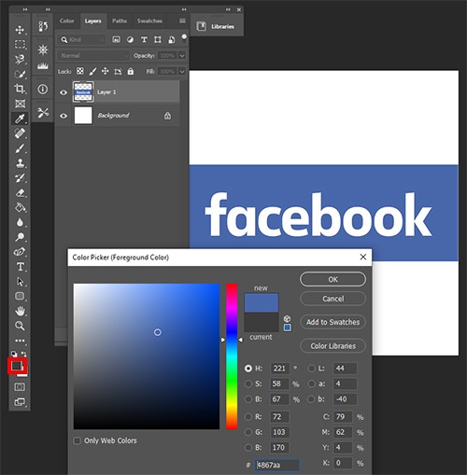Image resolution: width=467 pixels, height=475 pixels.
Task: Select the Horizontal Type tool
Action: [20, 267]
